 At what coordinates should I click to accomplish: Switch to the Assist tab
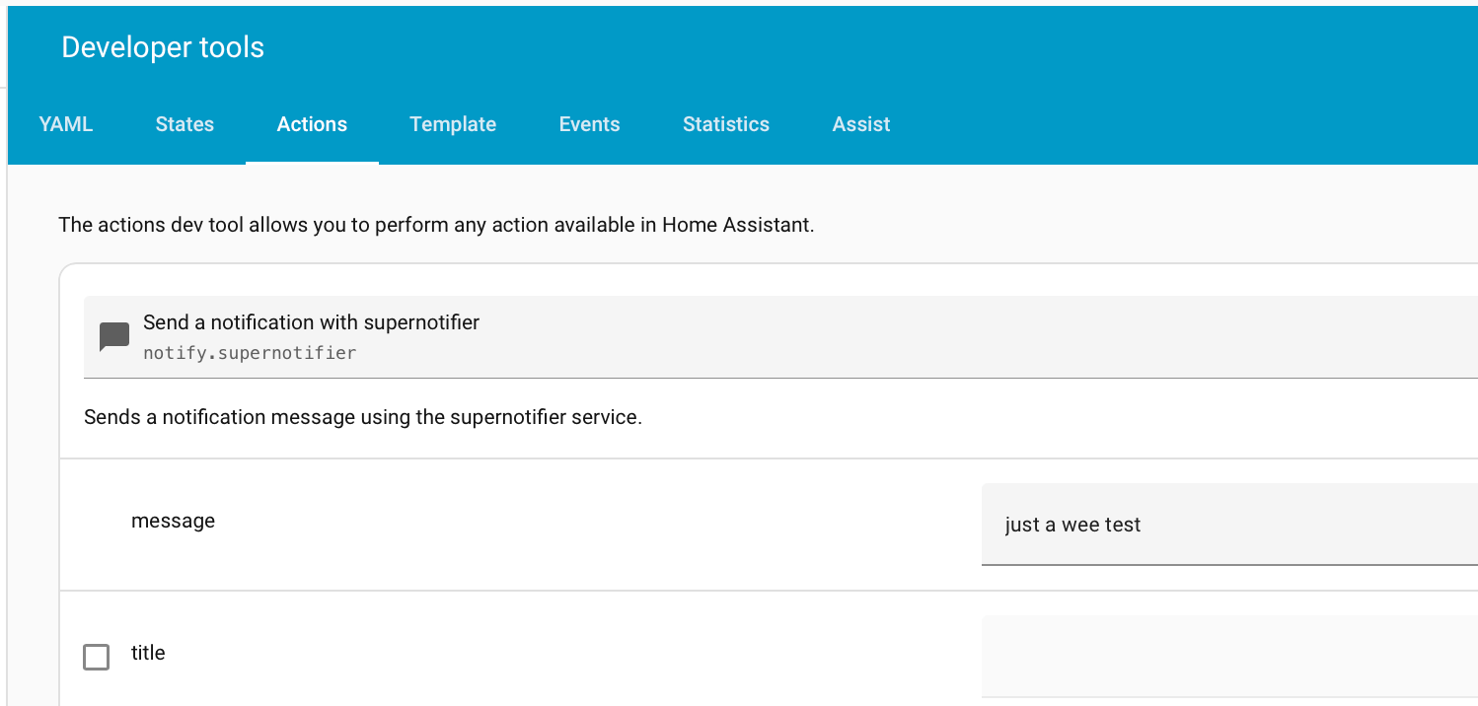pos(860,123)
